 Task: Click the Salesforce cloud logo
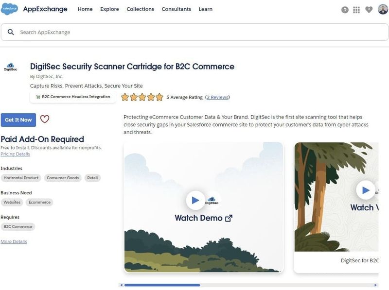tap(9, 9)
